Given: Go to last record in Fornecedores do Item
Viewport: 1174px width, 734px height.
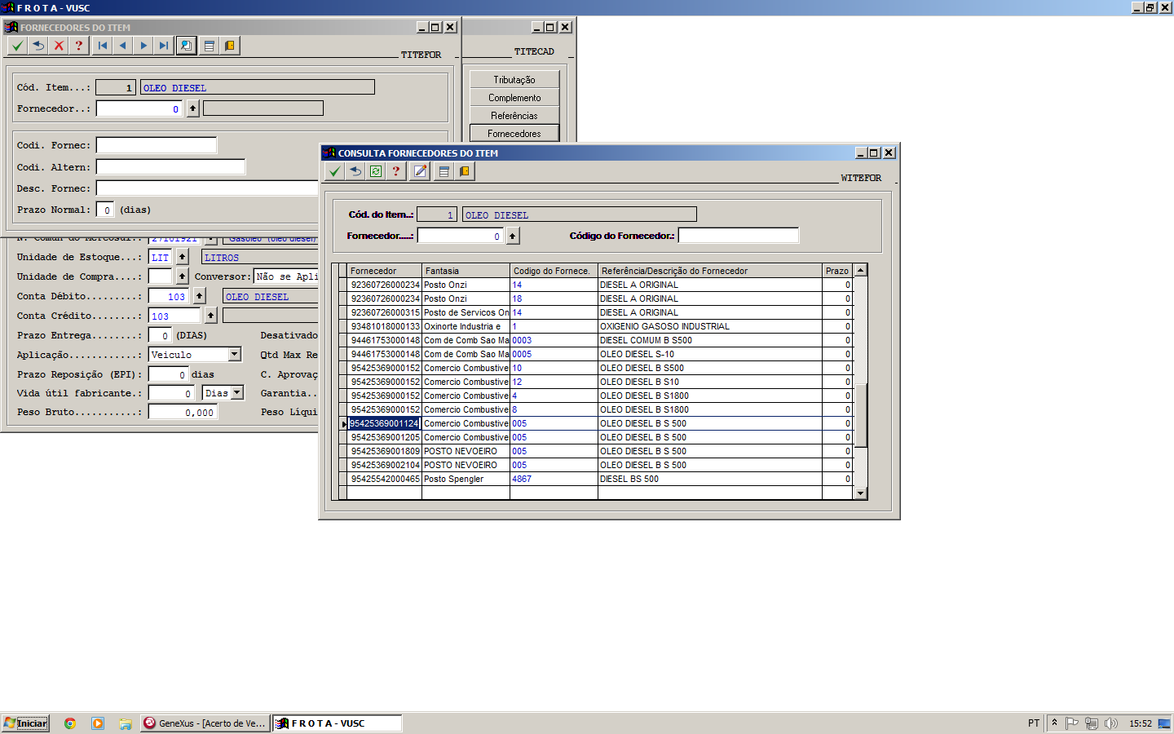Looking at the screenshot, I should (164, 46).
